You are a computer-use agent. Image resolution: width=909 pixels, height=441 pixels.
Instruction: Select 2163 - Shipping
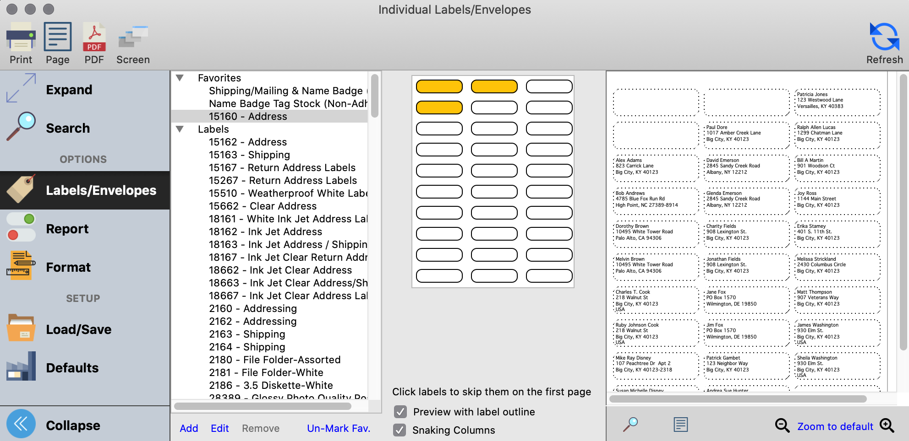click(269, 334)
